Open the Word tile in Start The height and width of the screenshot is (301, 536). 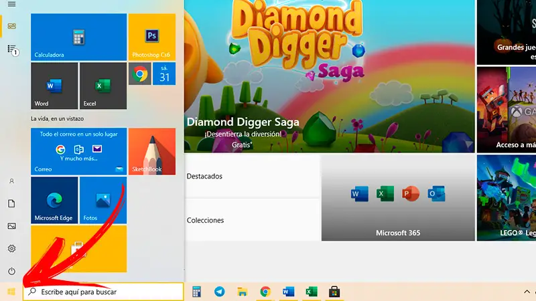tap(54, 86)
